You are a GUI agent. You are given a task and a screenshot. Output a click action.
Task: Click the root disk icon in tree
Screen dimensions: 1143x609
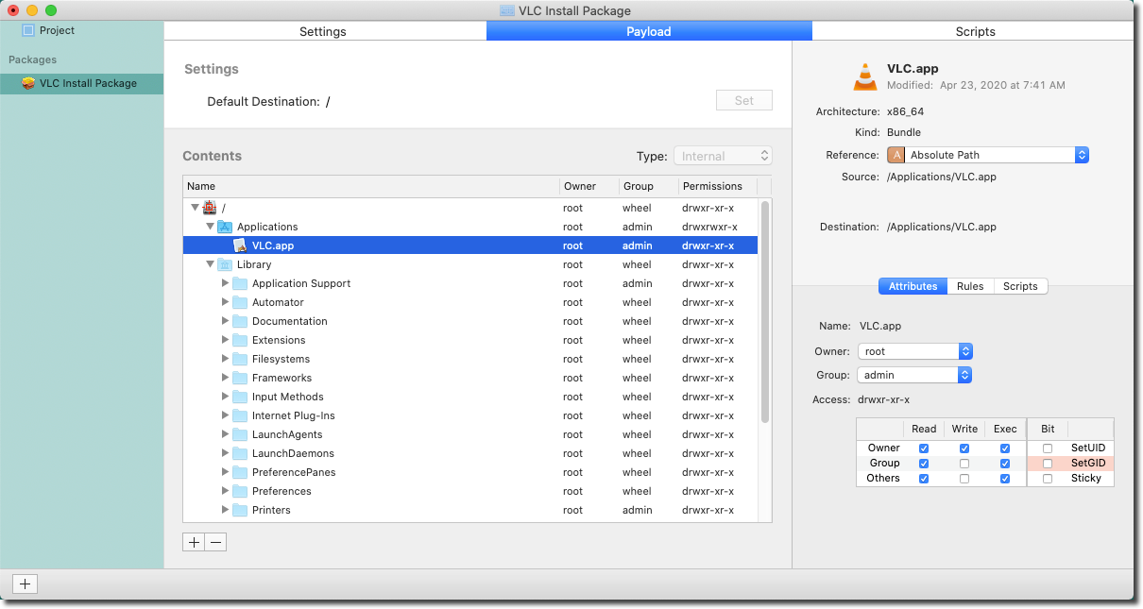coord(210,208)
